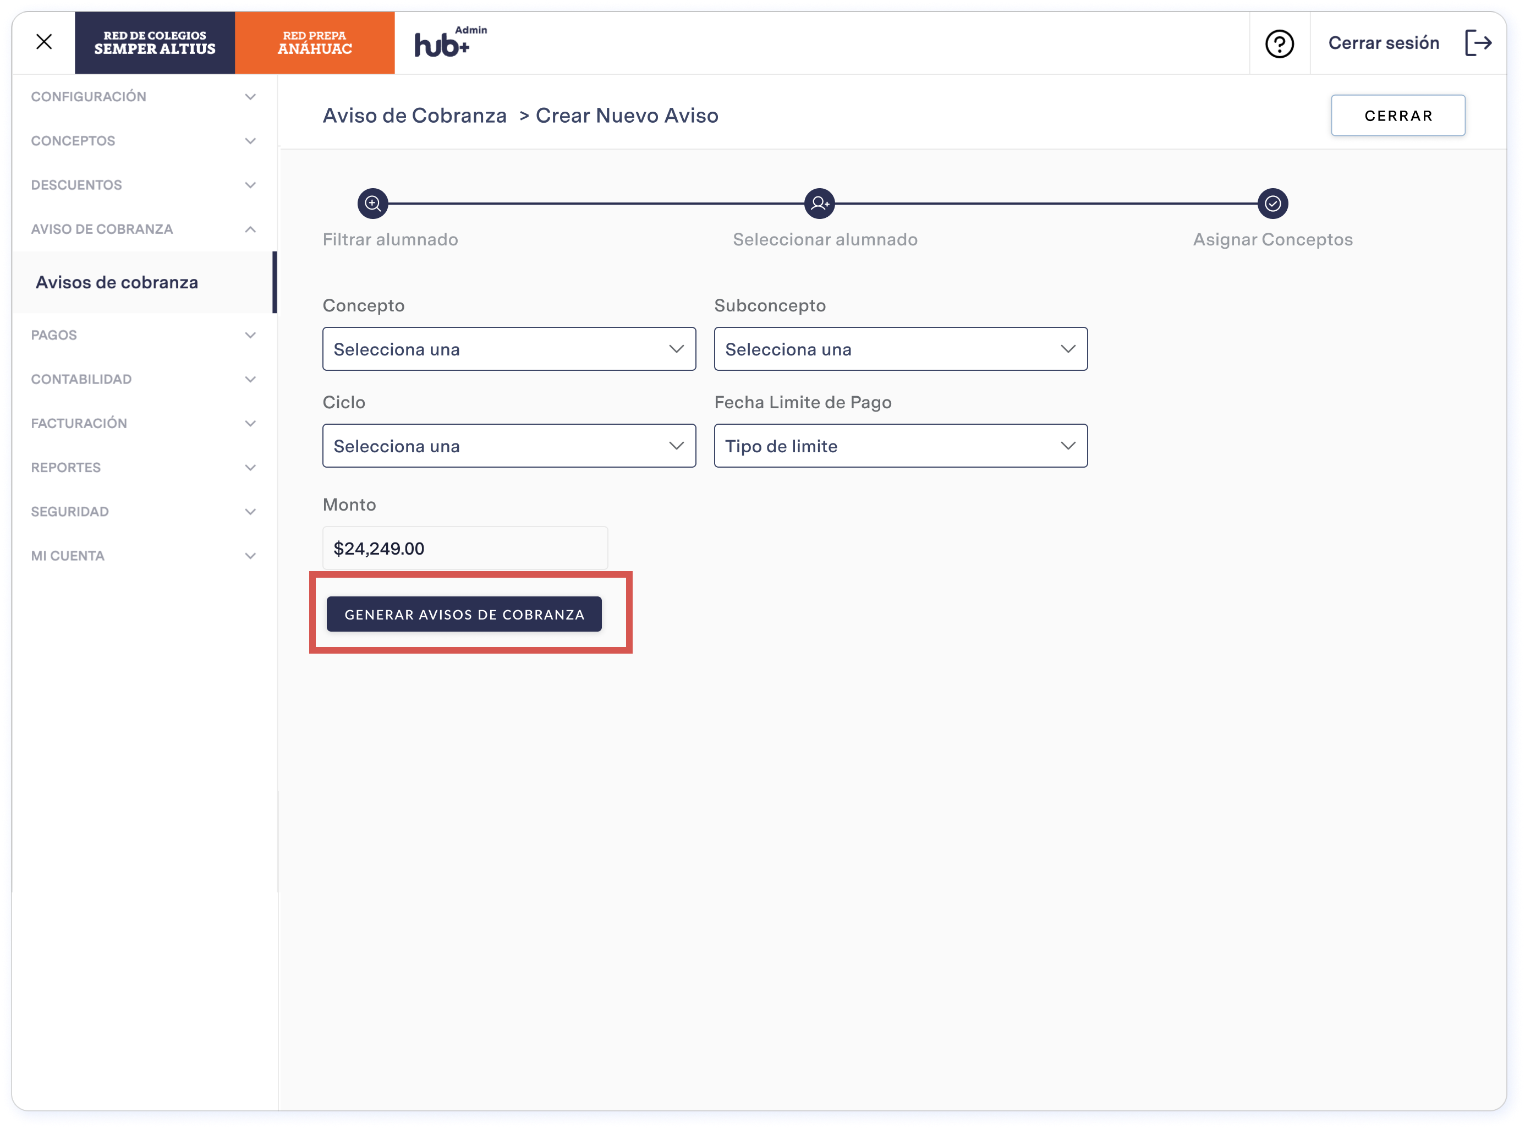Viewport: 1525px width, 1129px height.
Task: Click the Filtrar alumnado step label
Action: [x=390, y=240]
